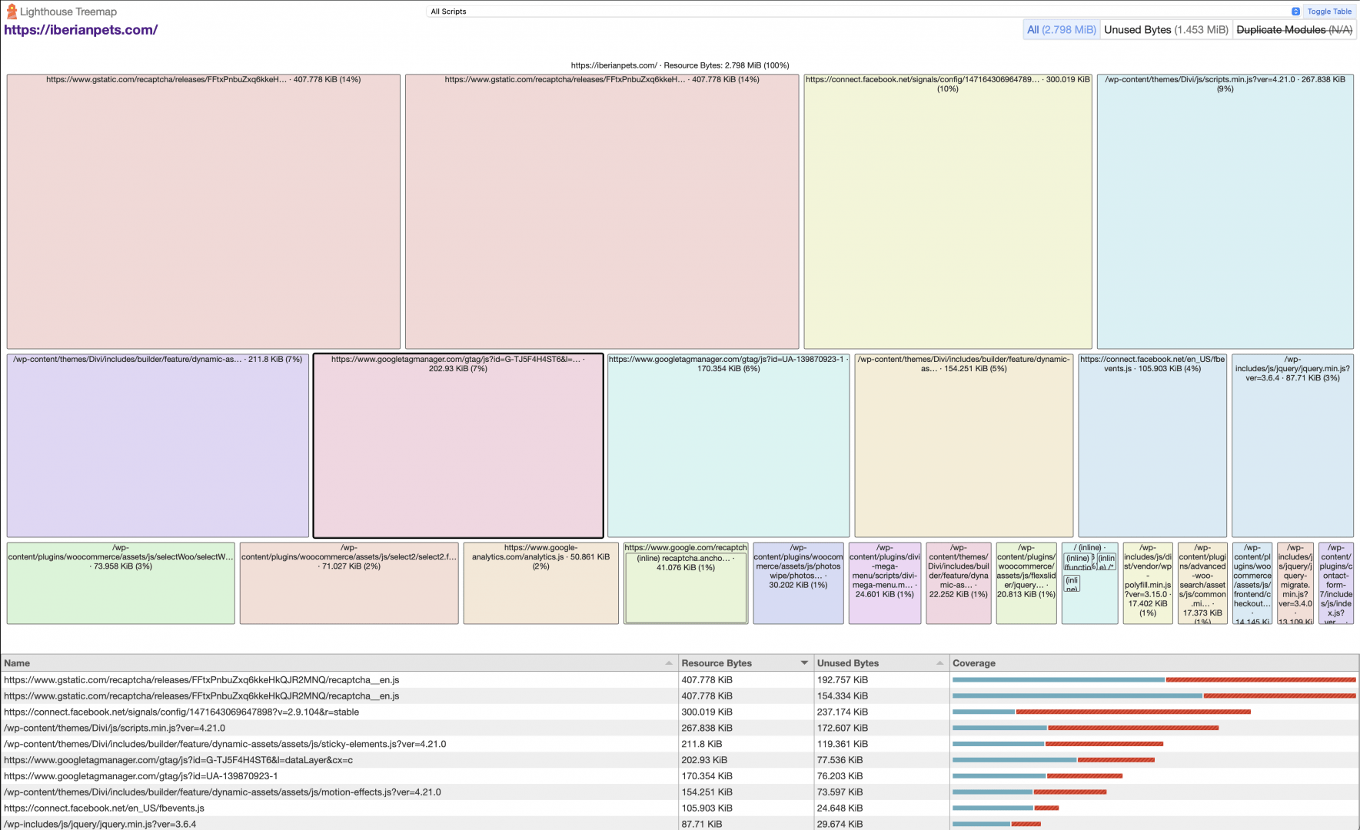The width and height of the screenshot is (1360, 830).
Task: Click the gtag G-TJ5F4H4ST6&l=dataLayer row name
Action: (x=178, y=760)
